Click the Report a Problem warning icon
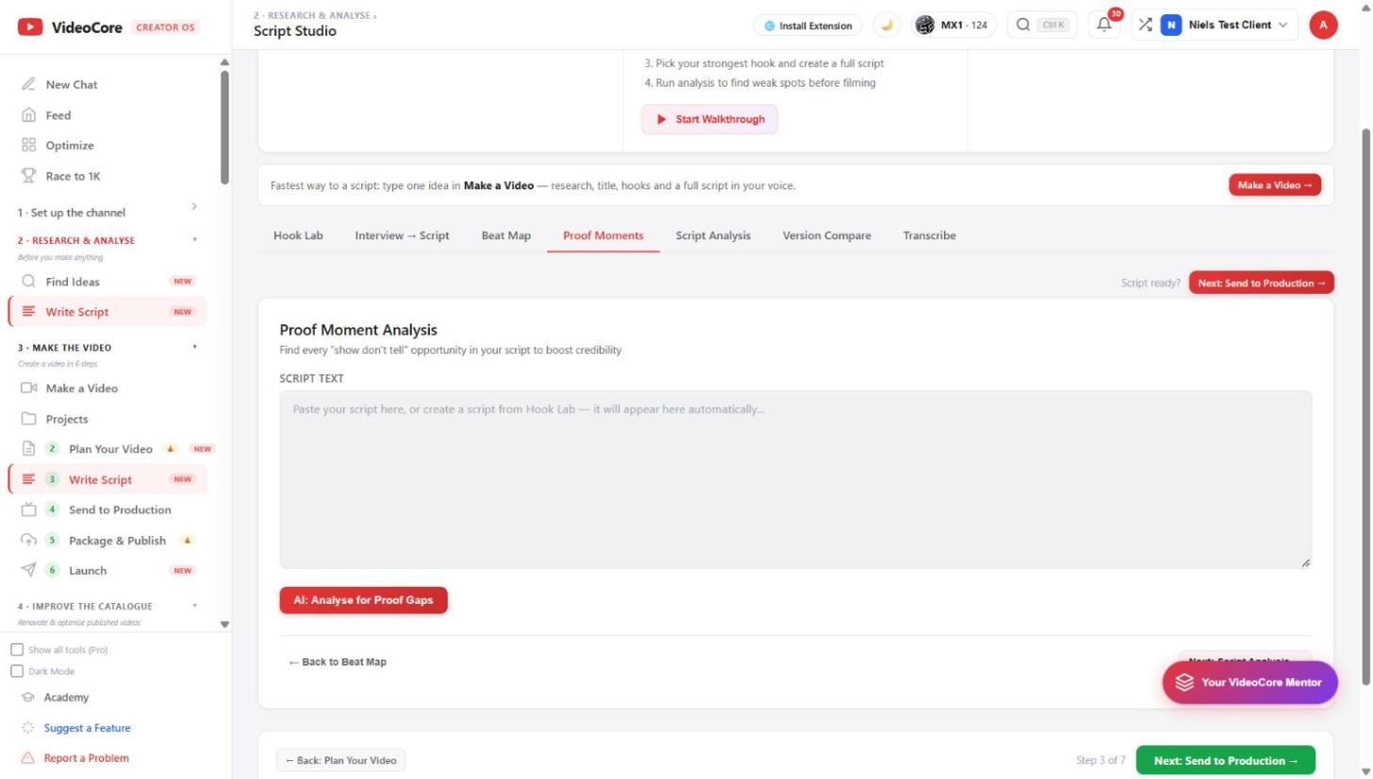This screenshot has height=779, width=1373. click(x=28, y=758)
